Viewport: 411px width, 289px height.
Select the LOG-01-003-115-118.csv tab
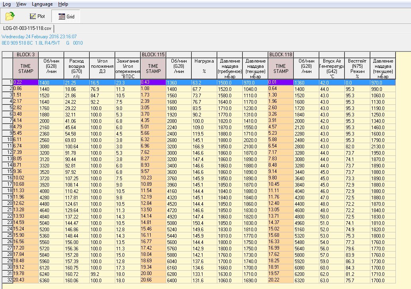click(27, 28)
